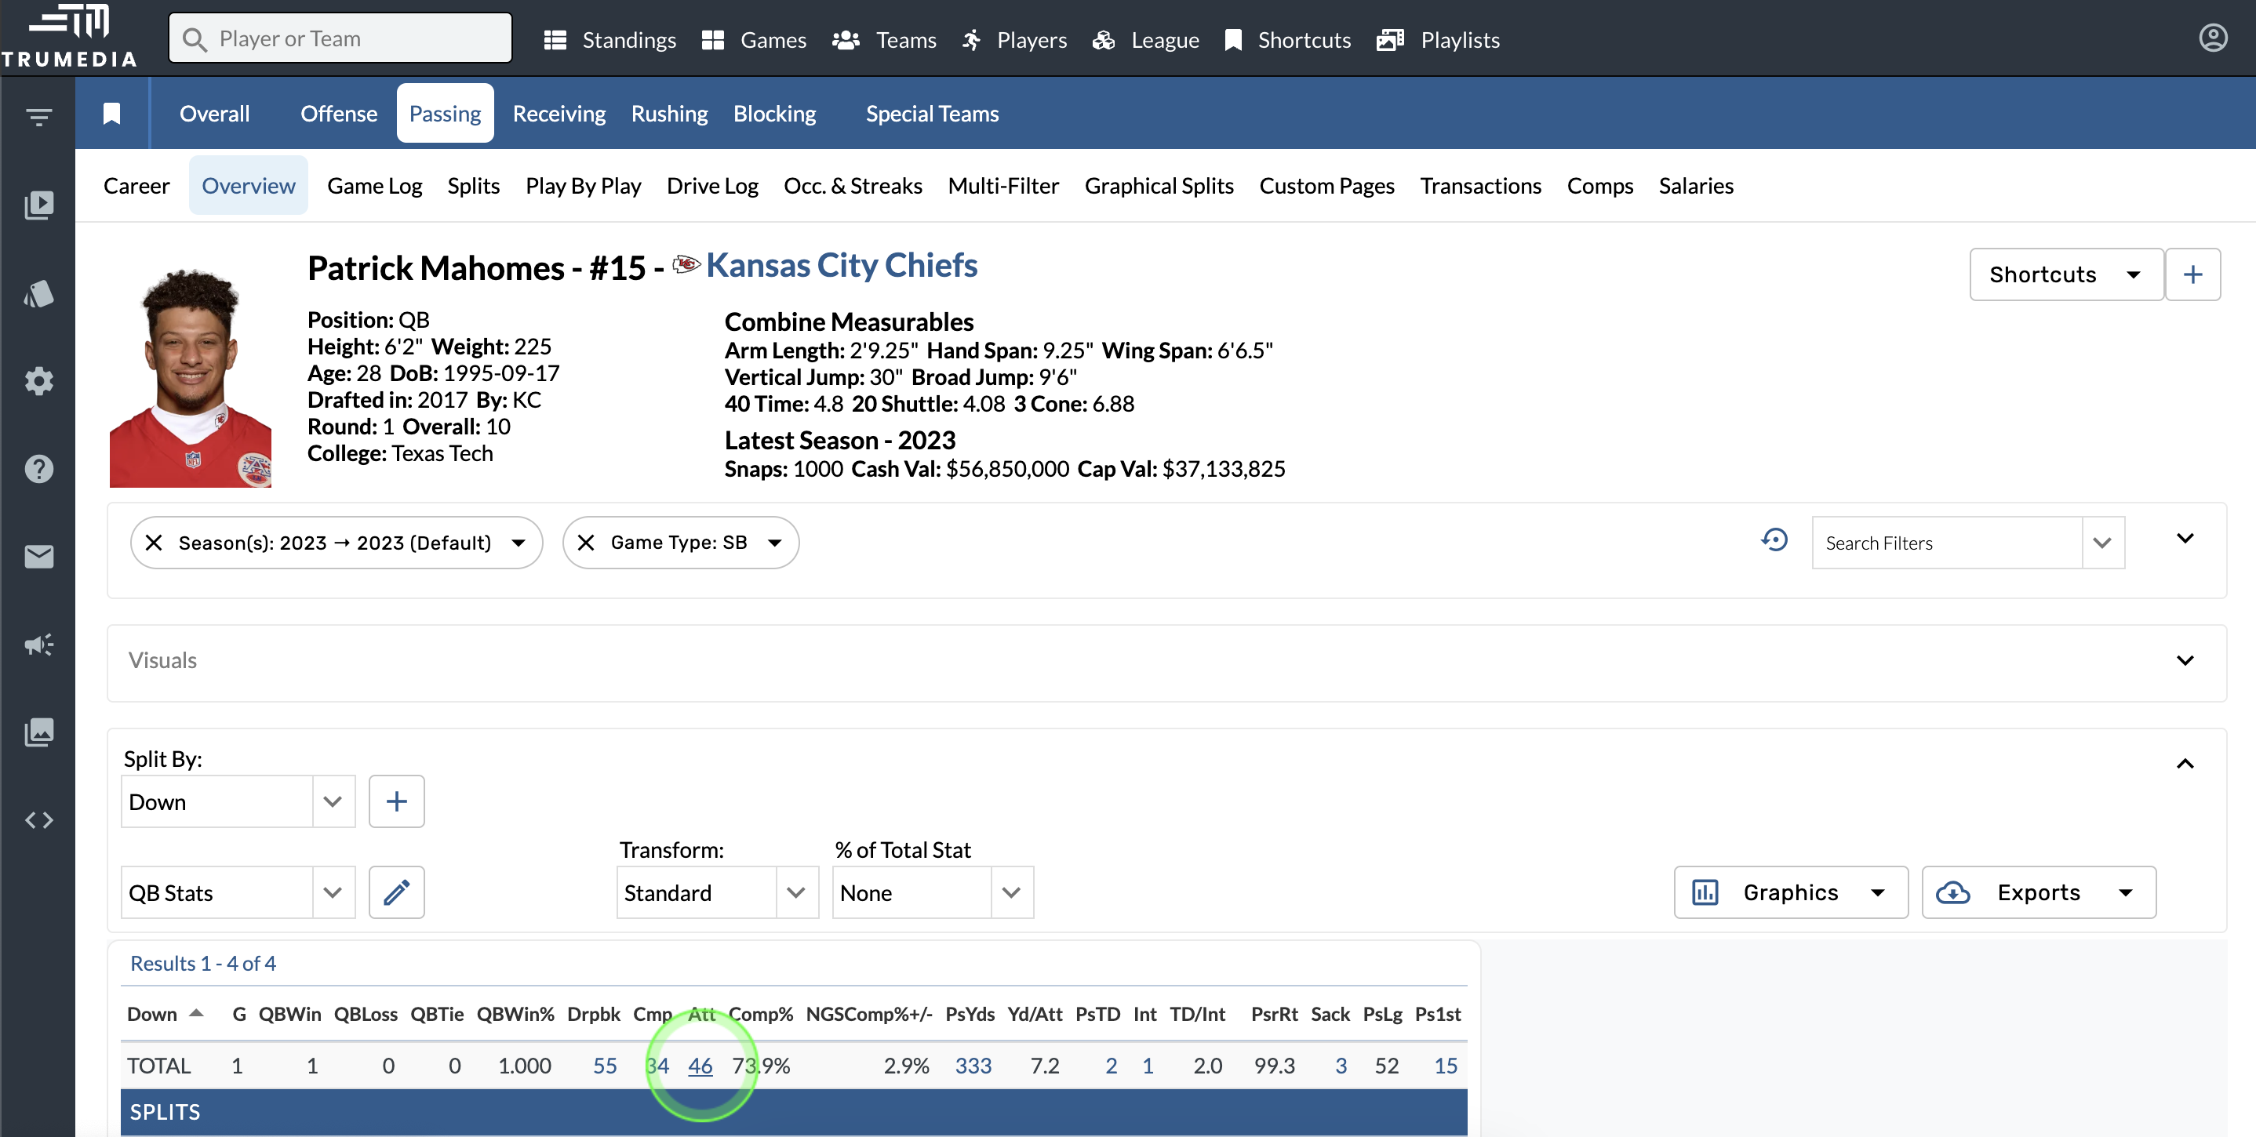
Task: Click the Player or Team search field
Action: (x=341, y=38)
